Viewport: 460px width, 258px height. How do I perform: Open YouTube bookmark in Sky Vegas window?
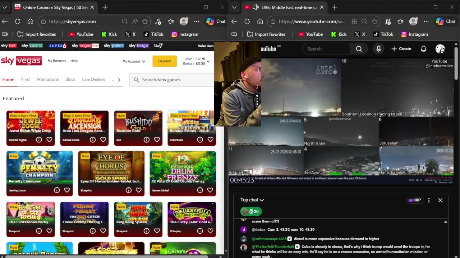(81, 34)
